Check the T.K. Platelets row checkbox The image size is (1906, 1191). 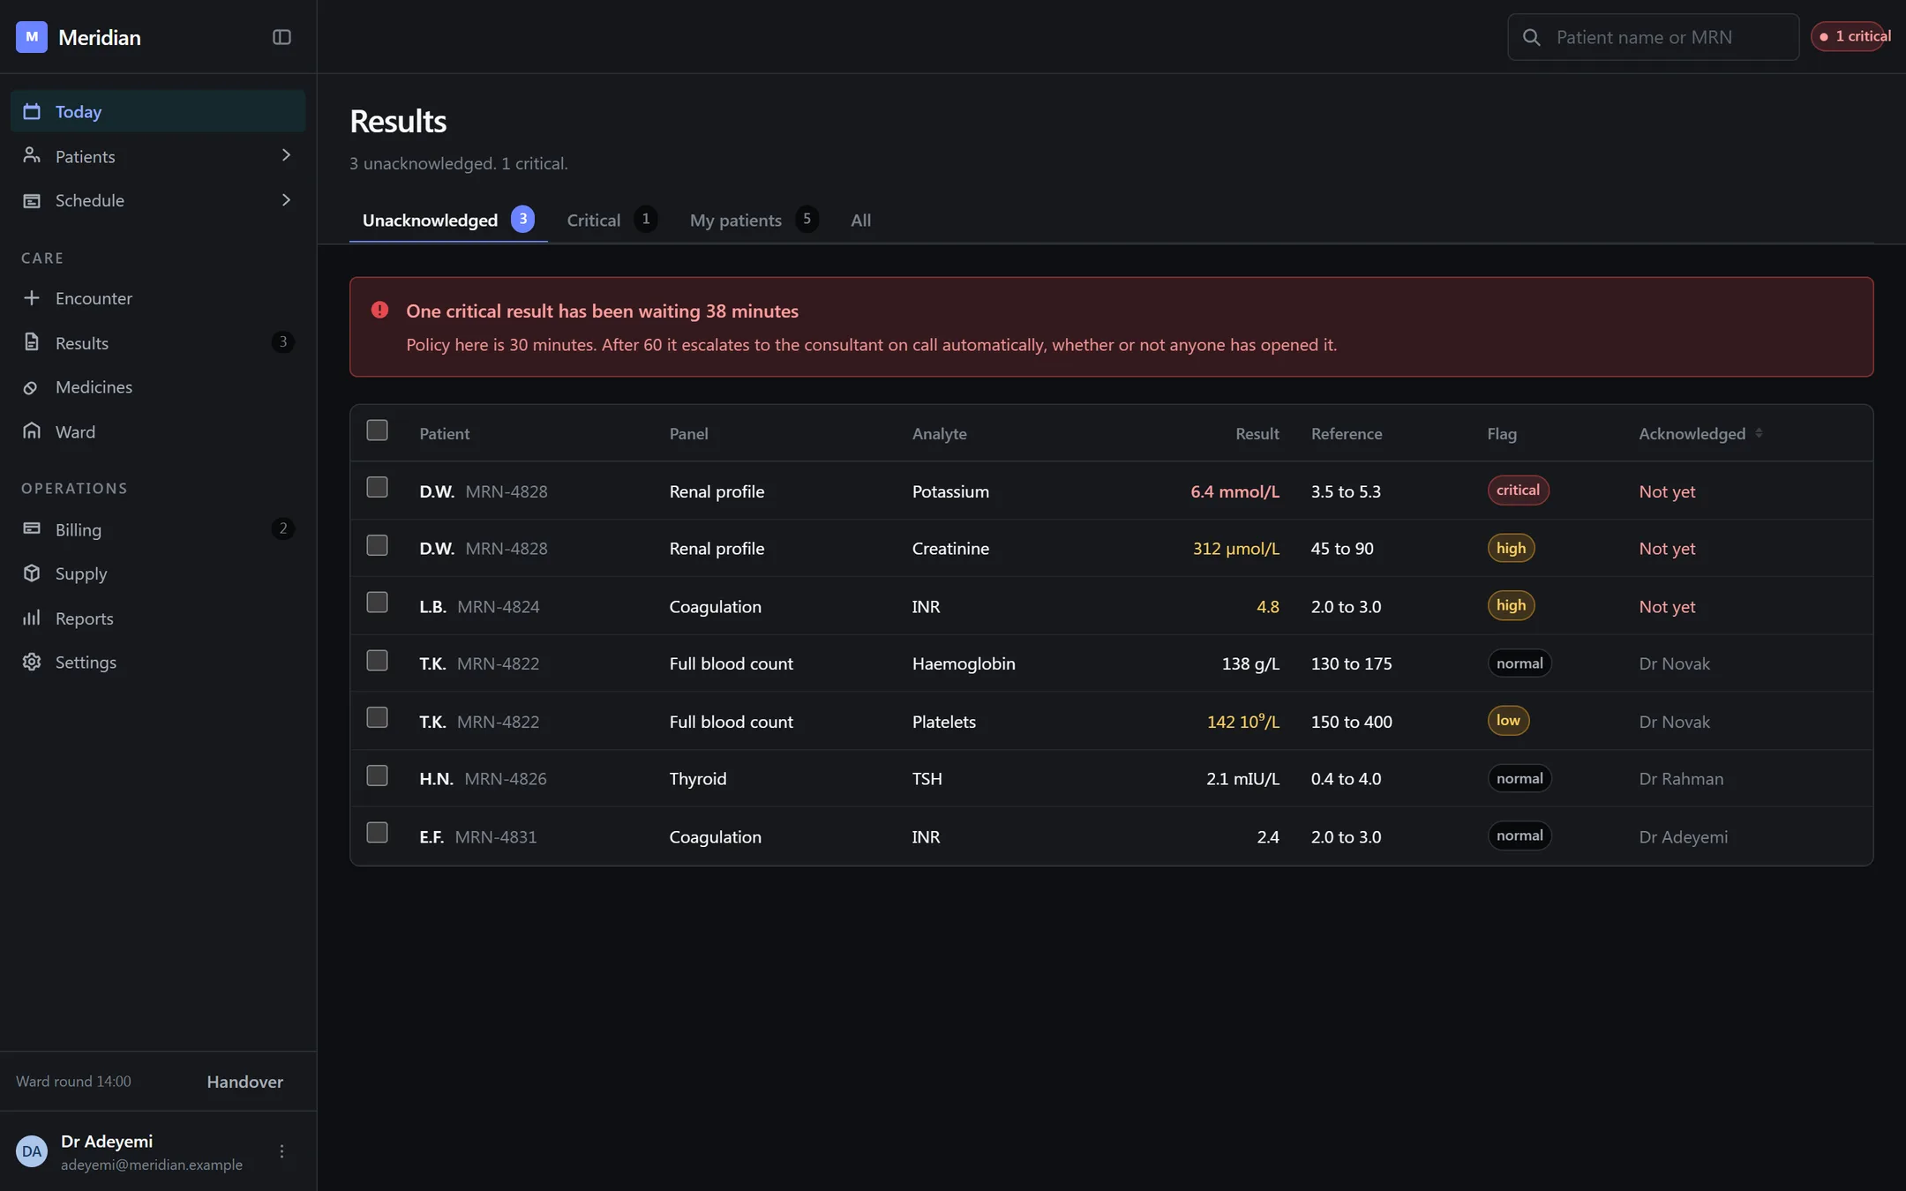click(x=377, y=718)
